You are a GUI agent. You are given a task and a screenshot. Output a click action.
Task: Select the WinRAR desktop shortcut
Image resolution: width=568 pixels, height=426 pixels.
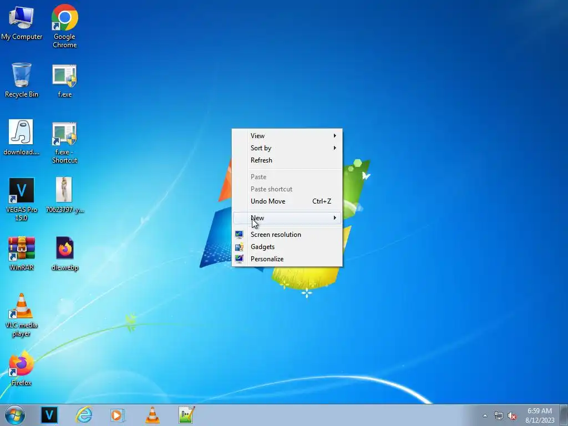[x=22, y=253]
